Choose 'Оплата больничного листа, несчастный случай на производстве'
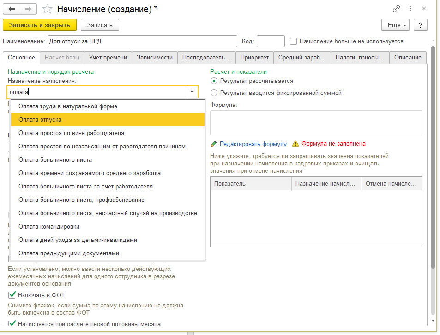Image resolution: width=440 pixels, height=335 pixels. coord(108,213)
